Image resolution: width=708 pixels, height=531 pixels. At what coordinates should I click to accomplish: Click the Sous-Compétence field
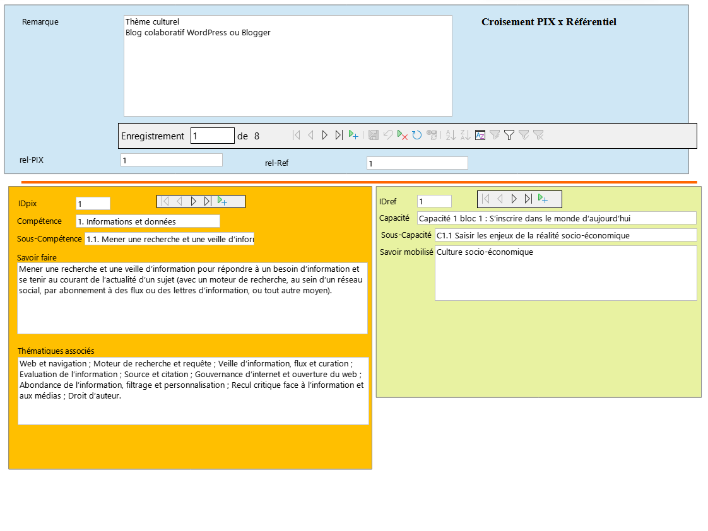(x=169, y=239)
